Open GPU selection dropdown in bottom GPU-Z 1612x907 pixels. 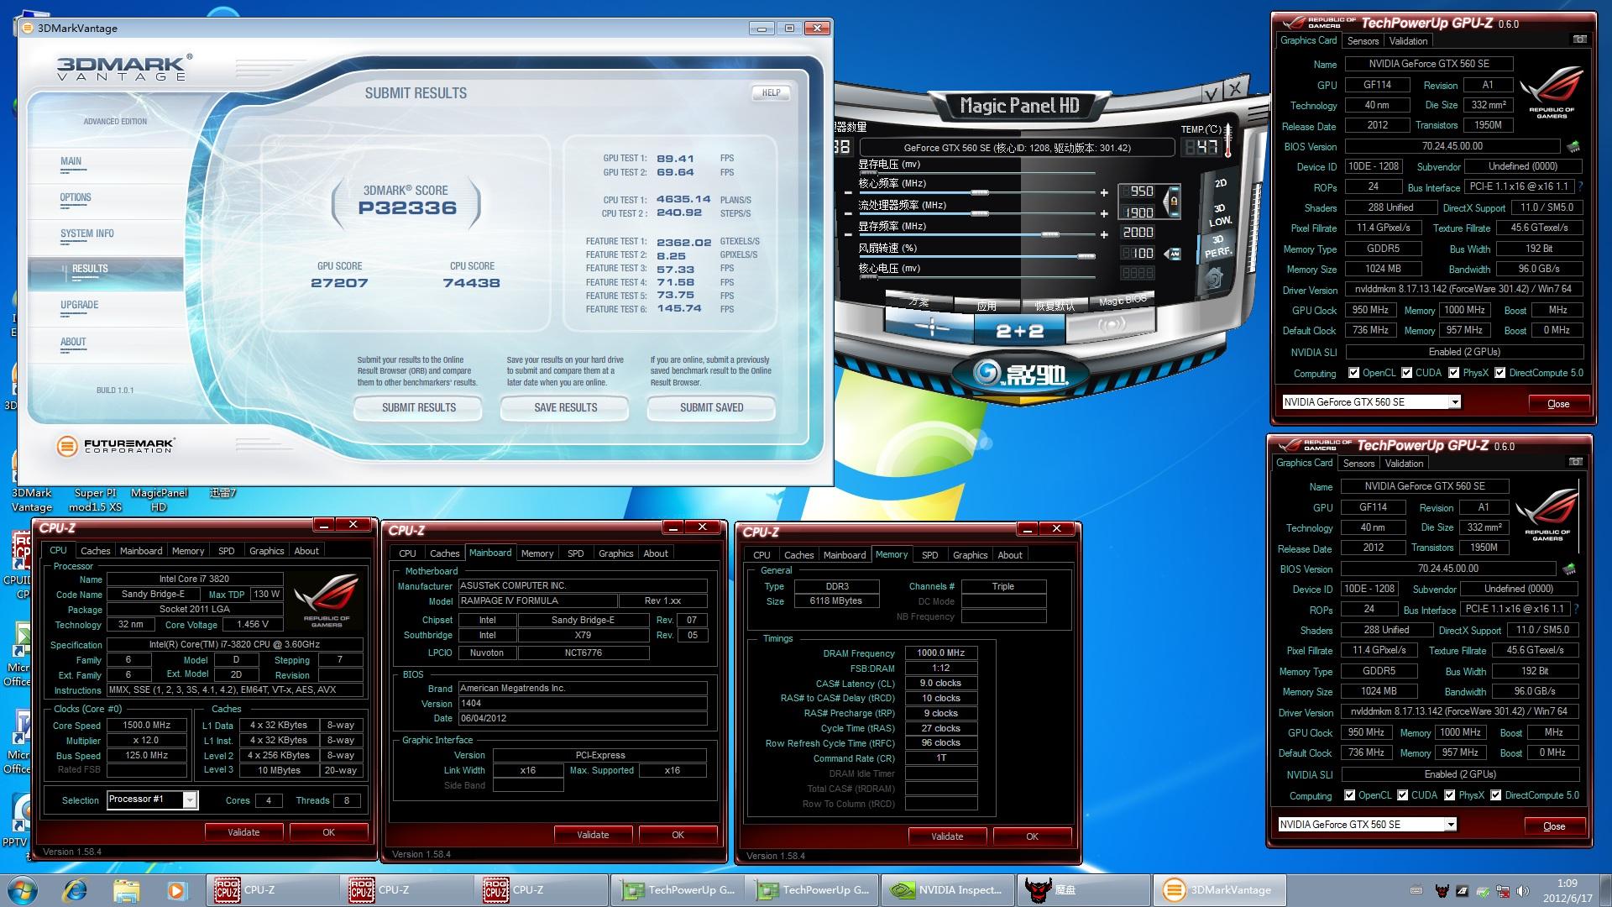[1451, 825]
